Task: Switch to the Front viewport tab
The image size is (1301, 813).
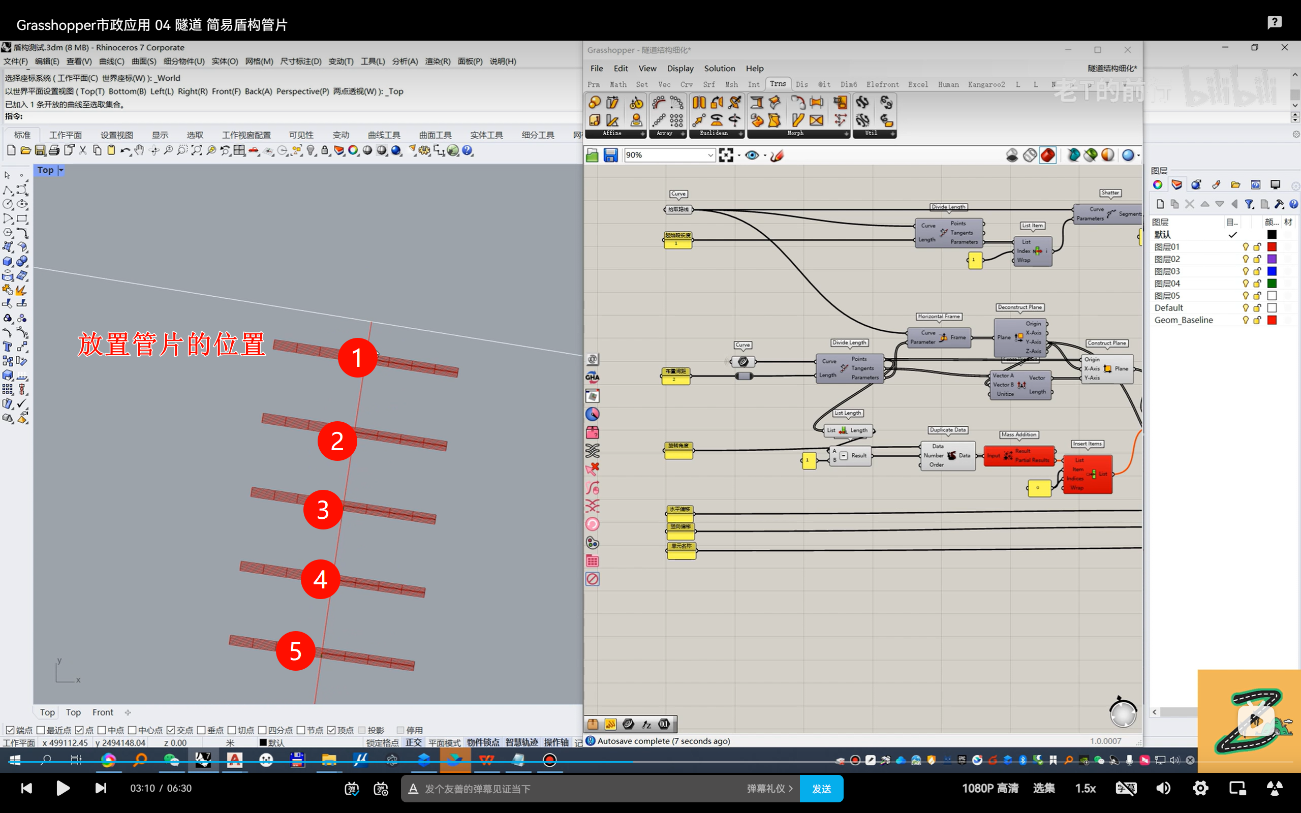Action: (x=102, y=712)
